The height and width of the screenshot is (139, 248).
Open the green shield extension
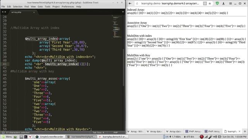(217, 3)
